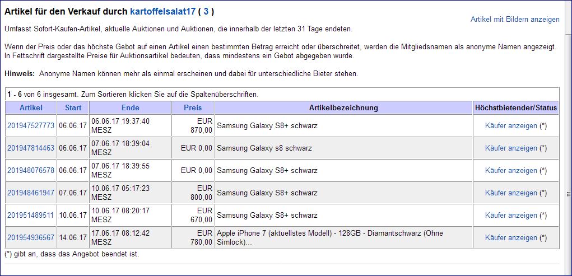The height and width of the screenshot is (276, 572).
Task: Click end time 10.06.17 08:20:17 MESZ
Action: pyautogui.click(x=120, y=215)
